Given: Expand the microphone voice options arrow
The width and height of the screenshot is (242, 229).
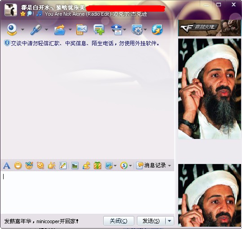Looking at the screenshot, I should 46,30.
